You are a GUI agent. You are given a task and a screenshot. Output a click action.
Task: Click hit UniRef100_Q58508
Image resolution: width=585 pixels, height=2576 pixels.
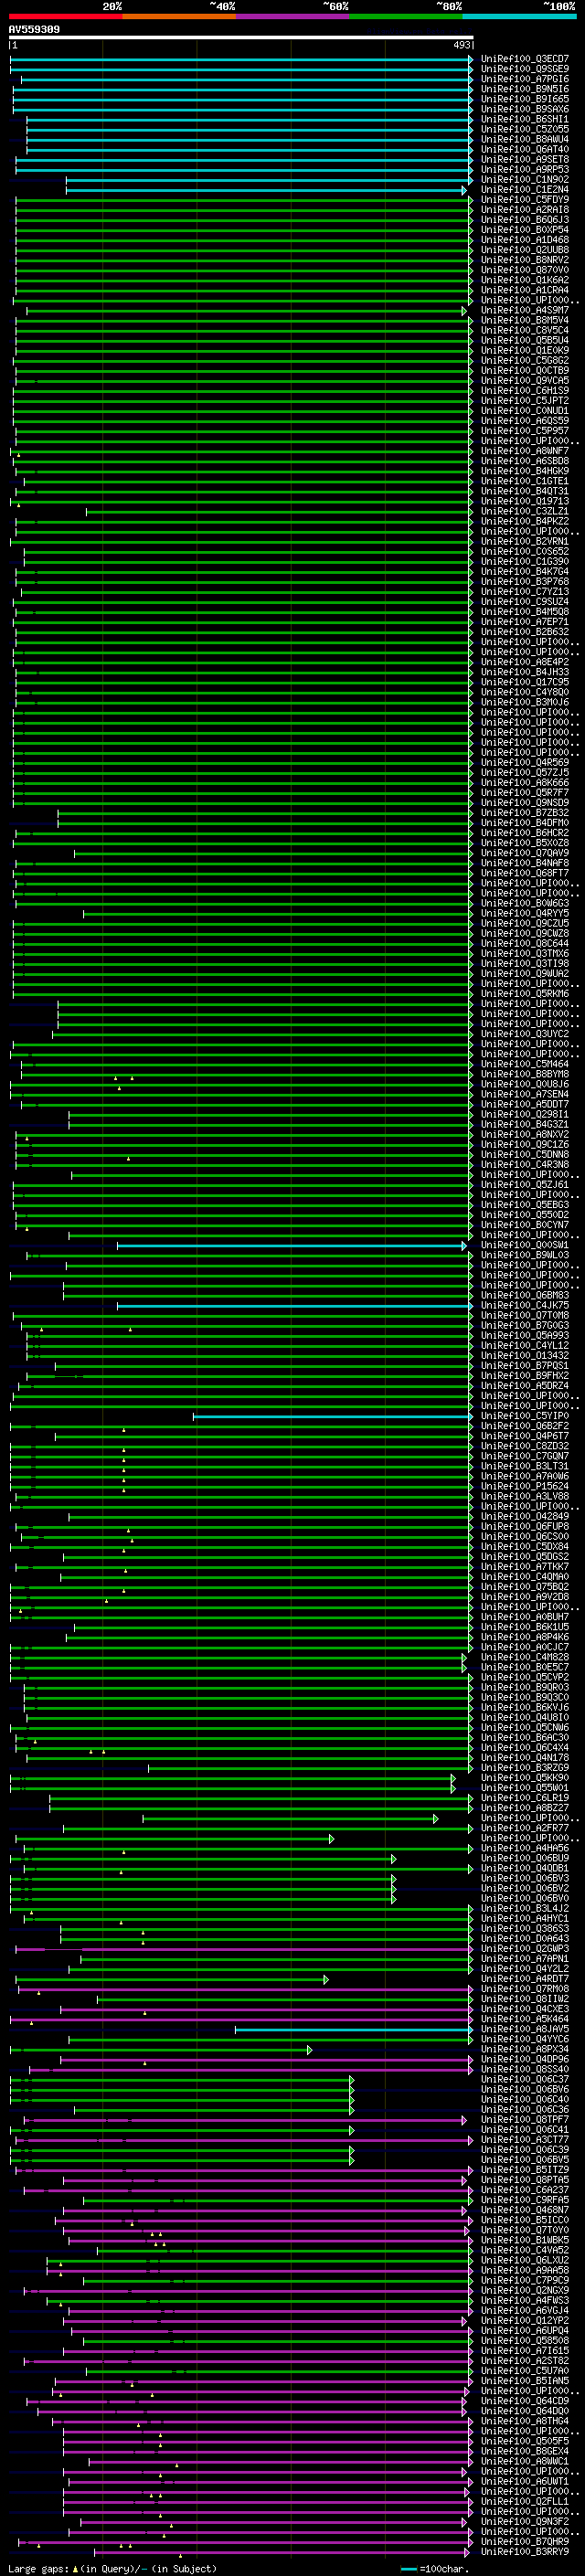[x=524, y=2341]
